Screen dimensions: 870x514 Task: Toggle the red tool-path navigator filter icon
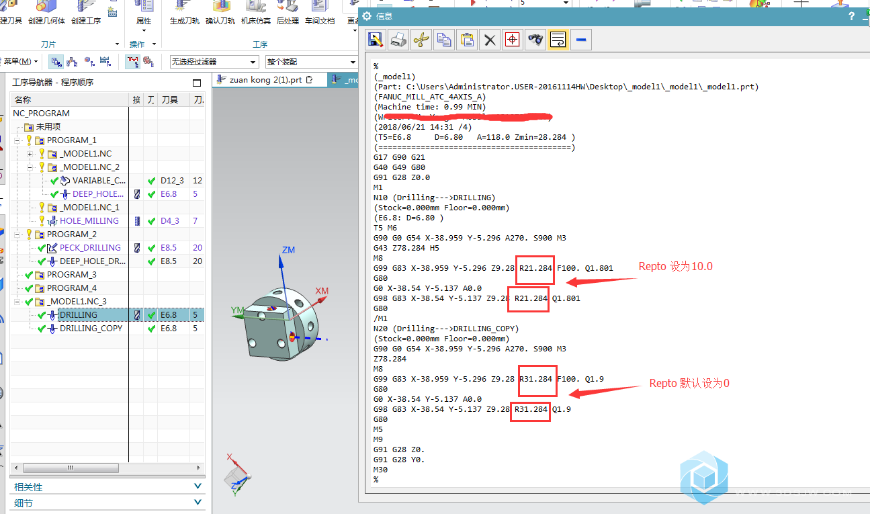(x=133, y=62)
